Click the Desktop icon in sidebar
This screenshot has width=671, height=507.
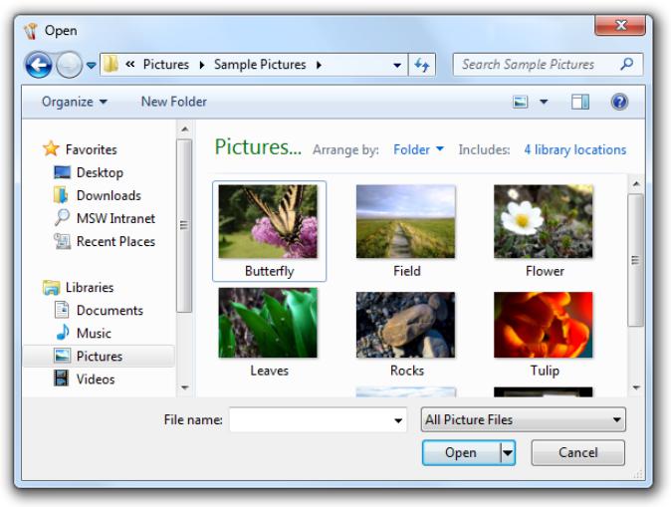(x=62, y=172)
